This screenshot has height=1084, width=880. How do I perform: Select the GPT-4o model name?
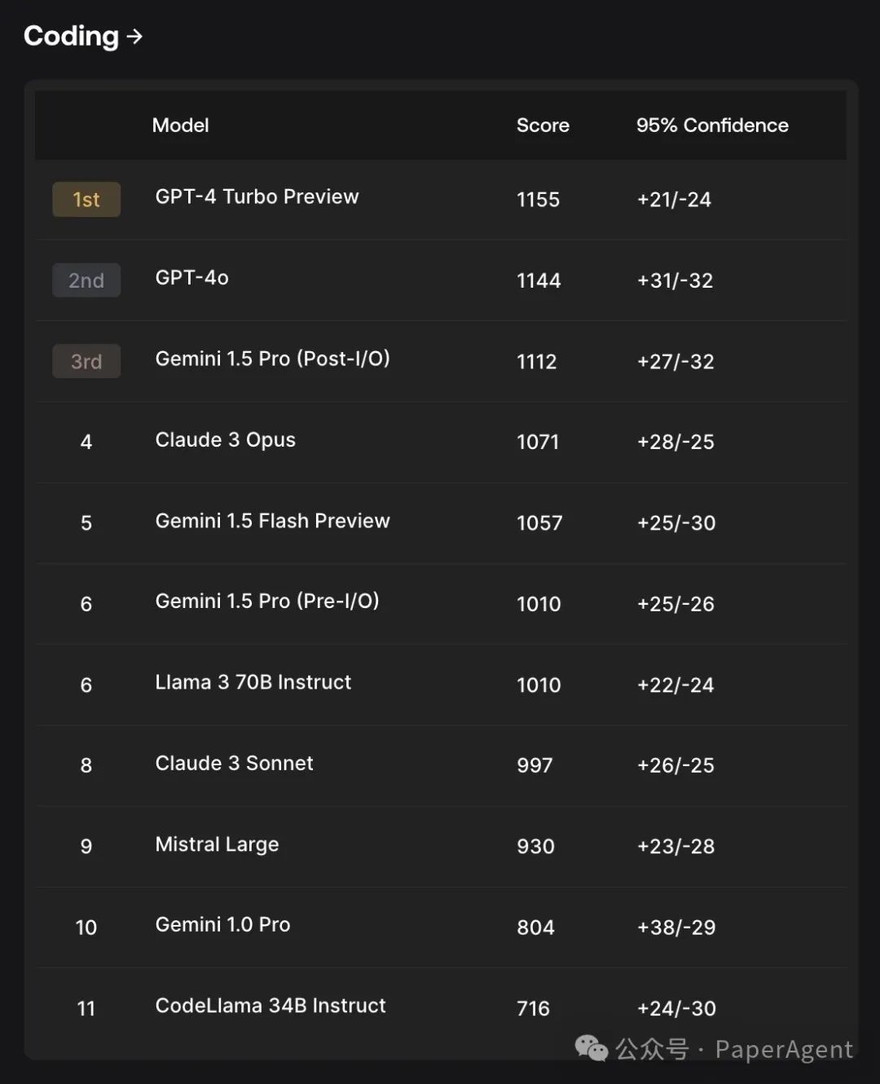click(192, 278)
